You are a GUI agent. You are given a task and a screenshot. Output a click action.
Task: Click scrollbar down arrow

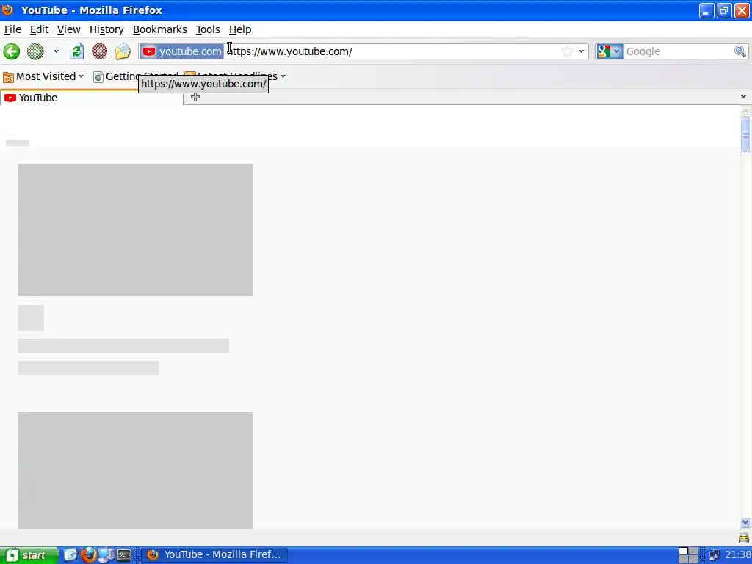745,522
